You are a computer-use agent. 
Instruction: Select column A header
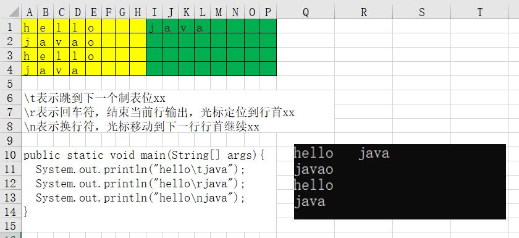[x=30, y=12]
